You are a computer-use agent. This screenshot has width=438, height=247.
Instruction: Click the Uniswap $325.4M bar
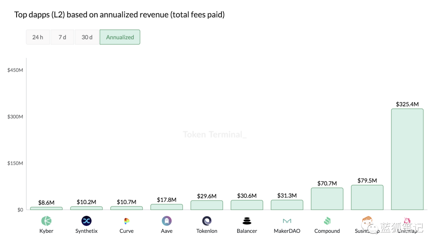pyautogui.click(x=407, y=159)
